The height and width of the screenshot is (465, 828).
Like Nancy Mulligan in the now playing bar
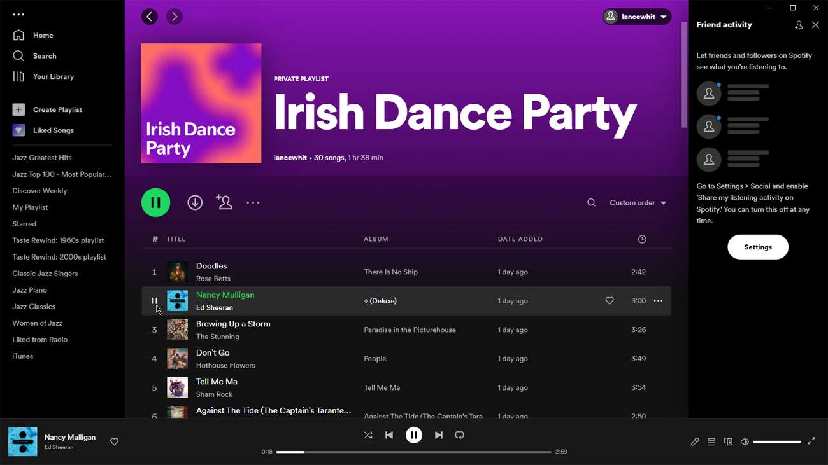[x=115, y=442]
